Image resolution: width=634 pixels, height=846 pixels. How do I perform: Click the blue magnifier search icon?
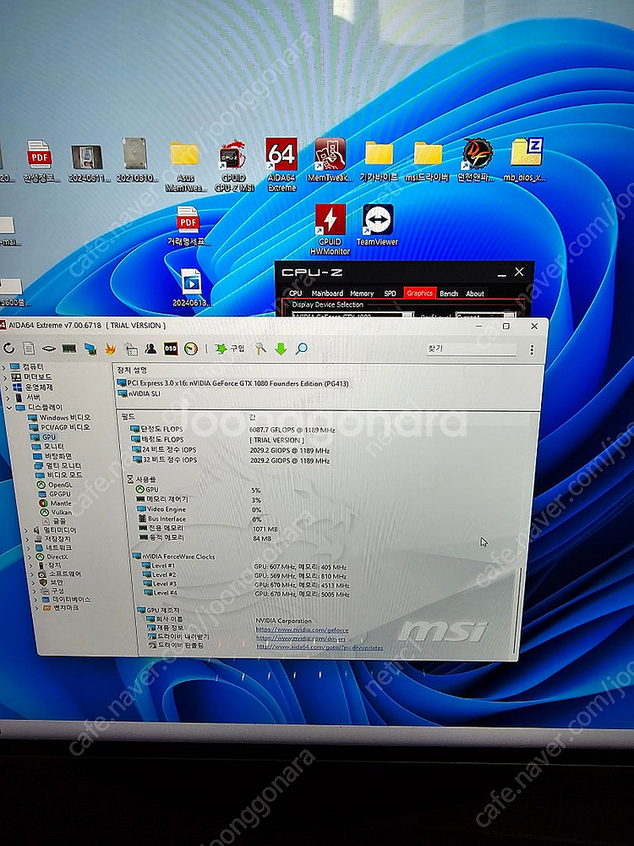(302, 349)
